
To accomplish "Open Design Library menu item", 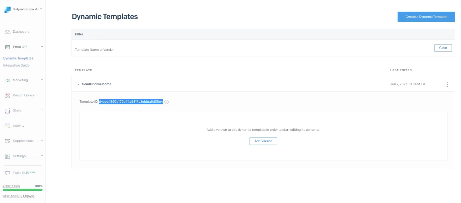I will pos(24,95).
